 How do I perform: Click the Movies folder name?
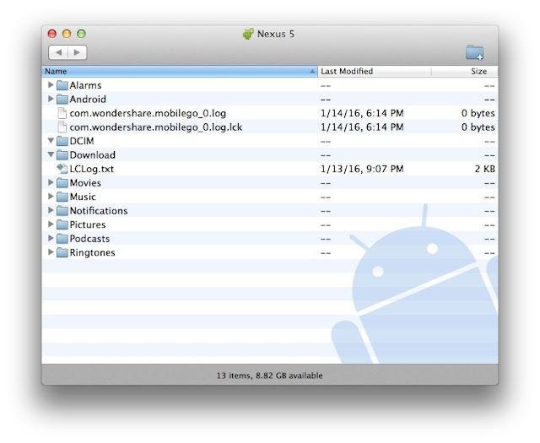pos(85,183)
